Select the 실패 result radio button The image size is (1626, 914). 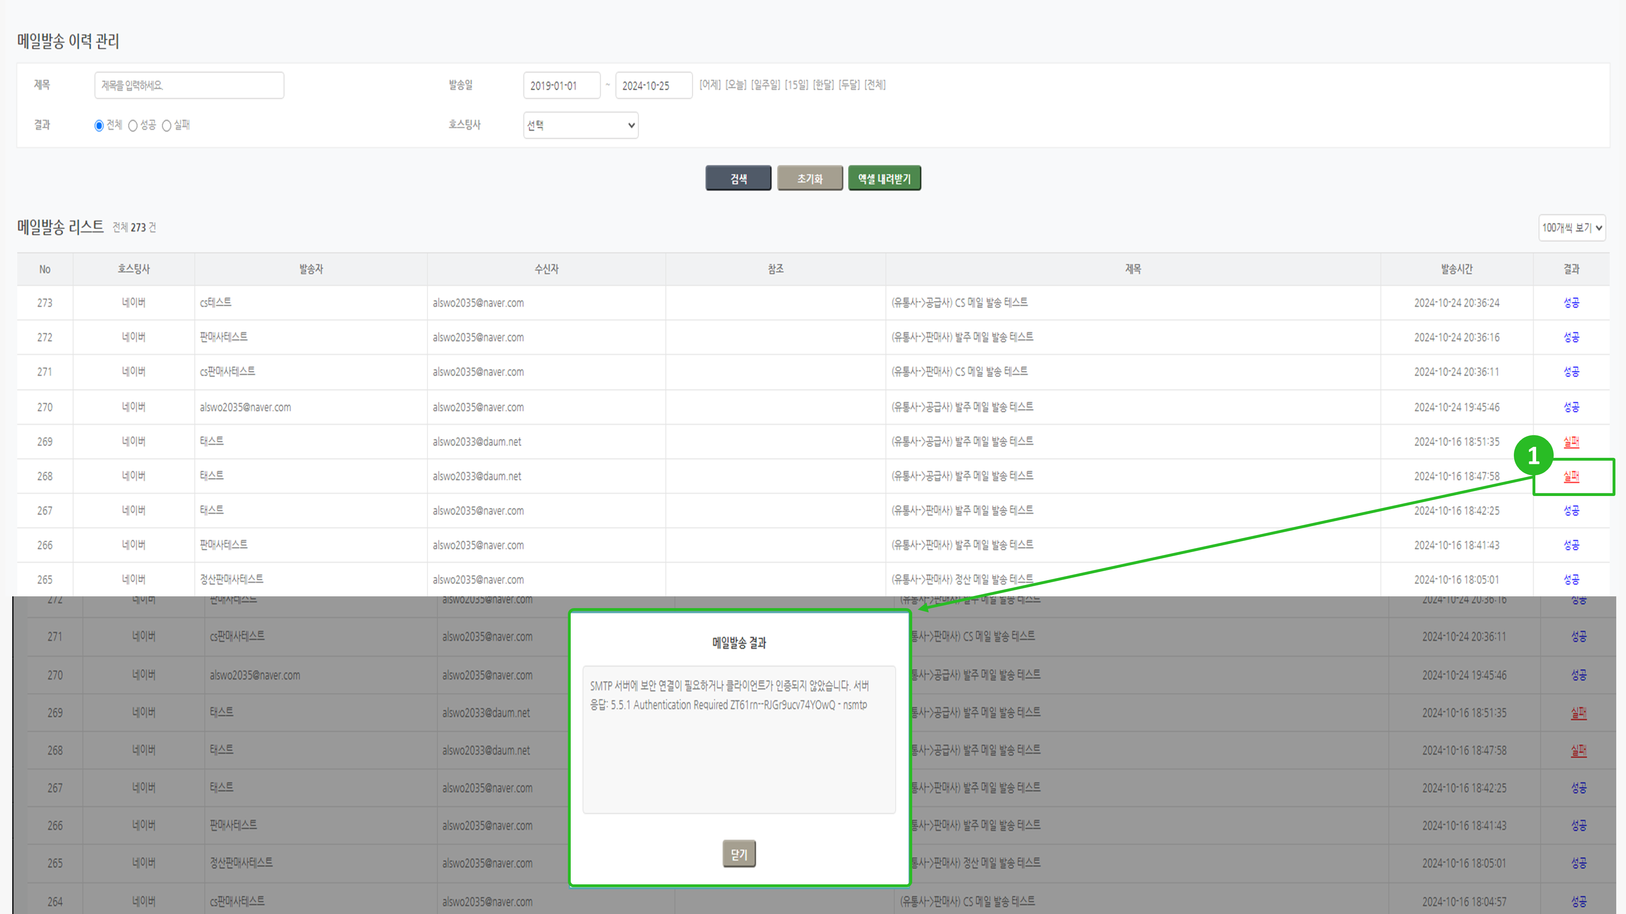167,126
